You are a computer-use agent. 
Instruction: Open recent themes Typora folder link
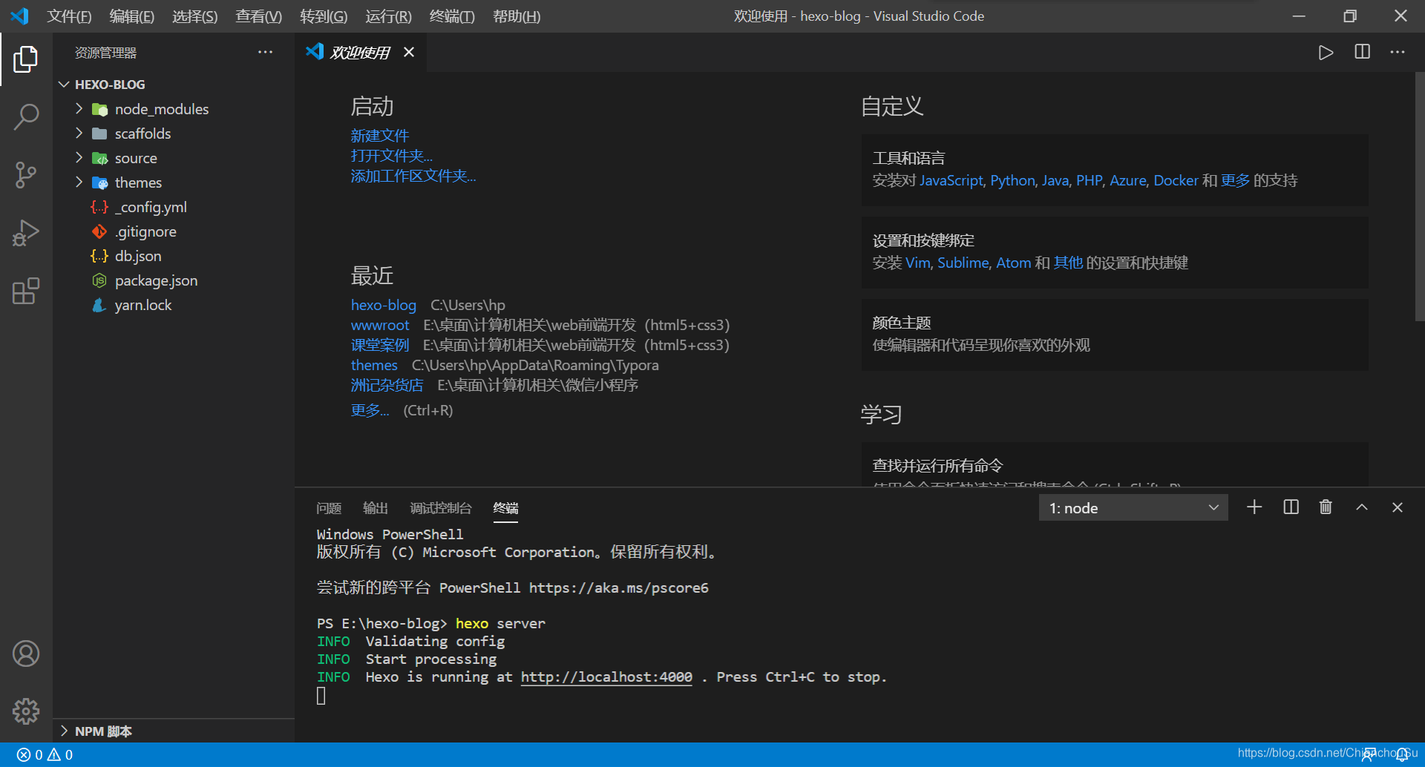coord(374,365)
